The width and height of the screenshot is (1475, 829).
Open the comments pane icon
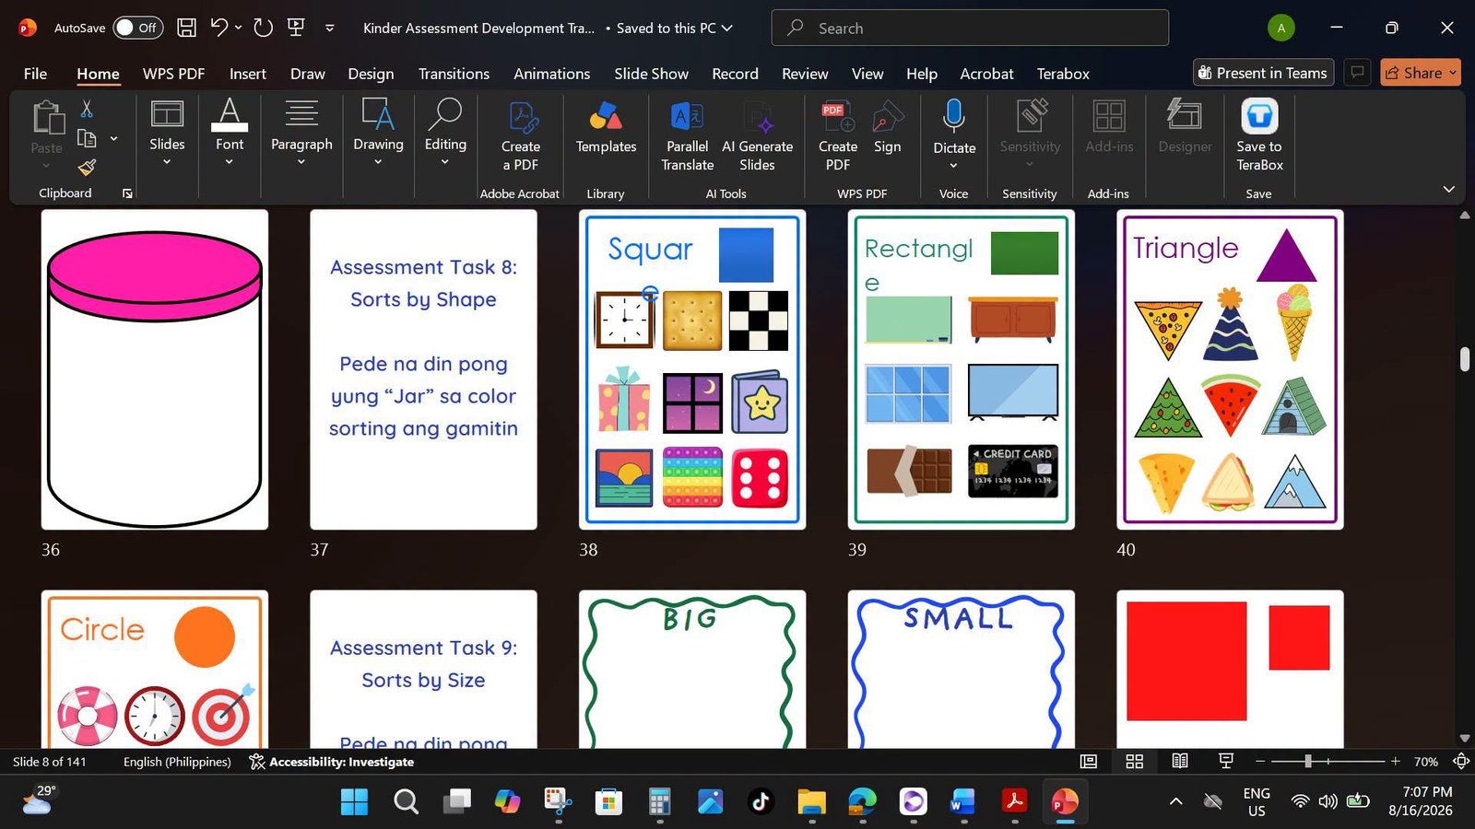[x=1357, y=73]
